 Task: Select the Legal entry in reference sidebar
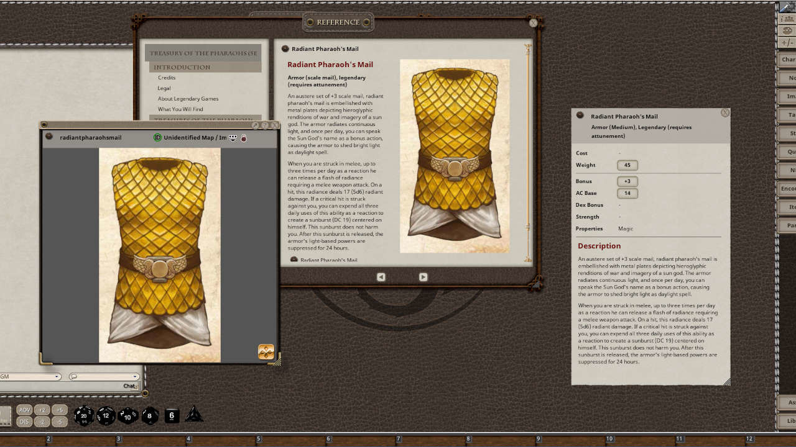click(x=162, y=88)
